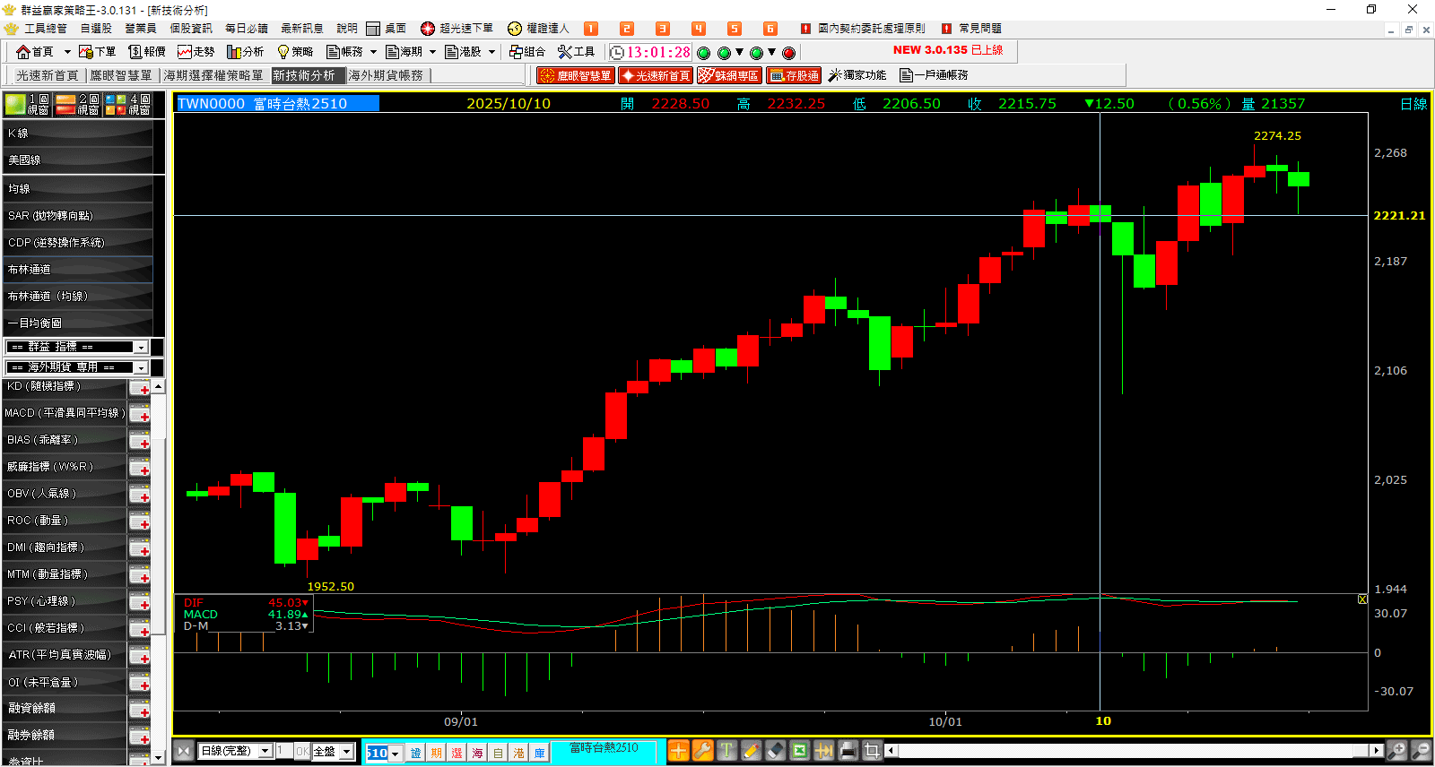Export chart using the green Excel icon
The width and height of the screenshot is (1435, 767).
pos(799,751)
